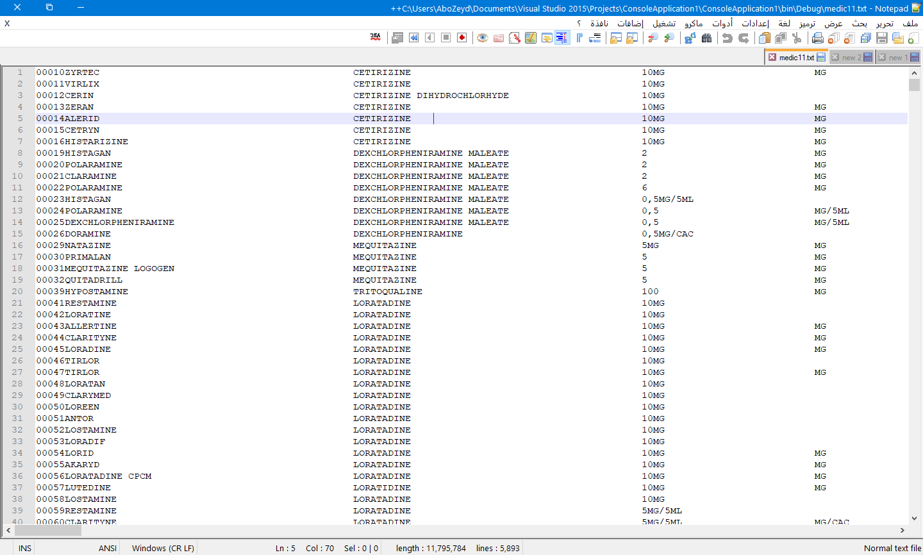The width and height of the screenshot is (923, 555).
Task: Close the medic11.txt tab with its X
Action: pos(772,57)
